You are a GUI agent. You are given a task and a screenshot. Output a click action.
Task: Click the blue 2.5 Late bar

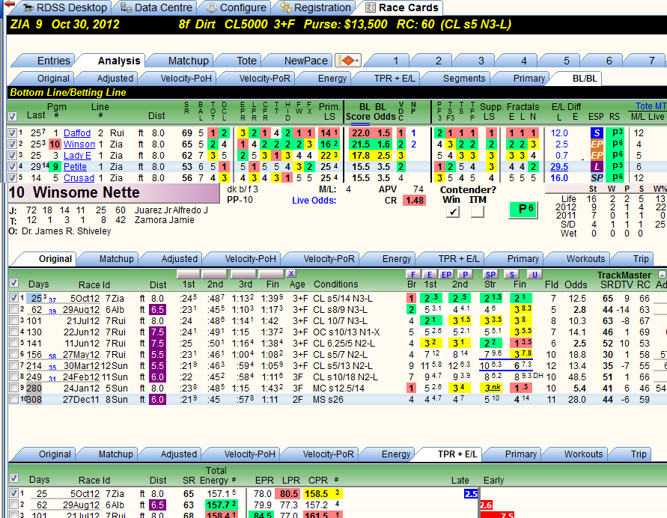coord(471,494)
